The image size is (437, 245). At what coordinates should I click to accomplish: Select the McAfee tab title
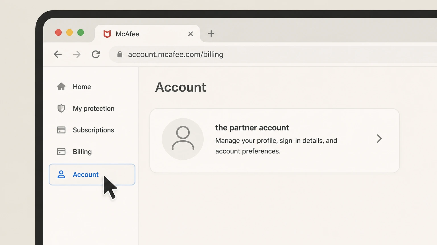tap(127, 34)
